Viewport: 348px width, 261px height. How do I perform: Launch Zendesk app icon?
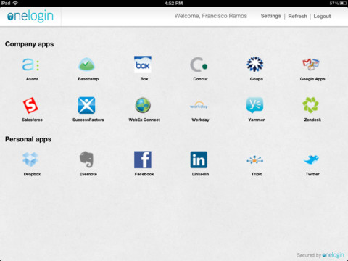click(x=311, y=105)
